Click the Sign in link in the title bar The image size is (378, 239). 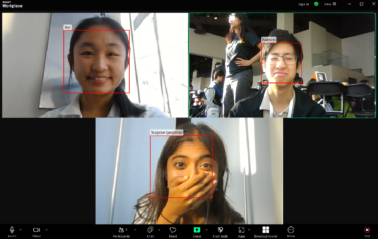[304, 4]
